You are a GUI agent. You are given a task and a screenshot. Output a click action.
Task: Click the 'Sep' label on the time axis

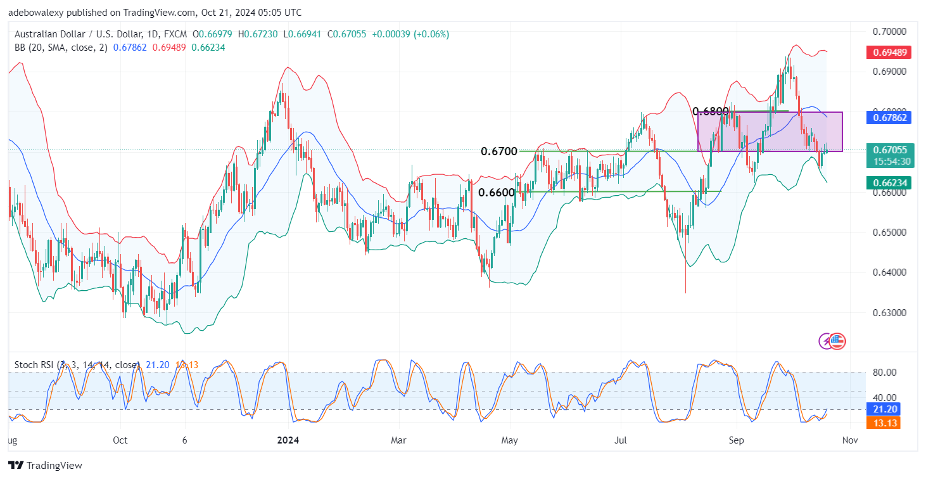pos(735,440)
